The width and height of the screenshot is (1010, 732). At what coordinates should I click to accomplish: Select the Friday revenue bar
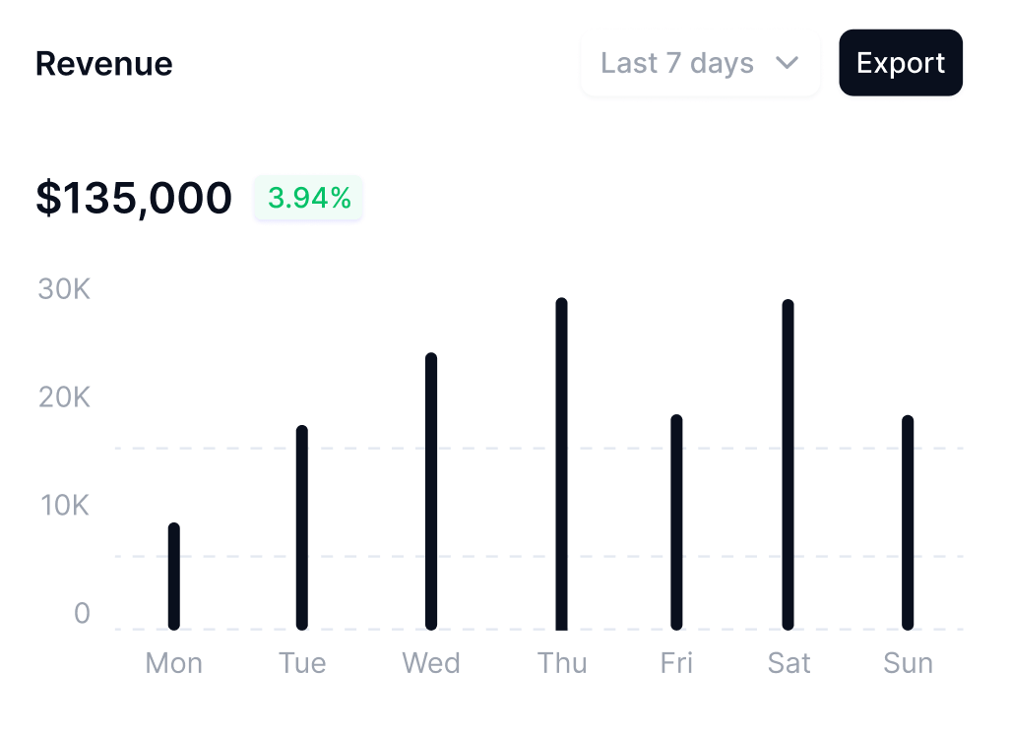[x=676, y=522]
